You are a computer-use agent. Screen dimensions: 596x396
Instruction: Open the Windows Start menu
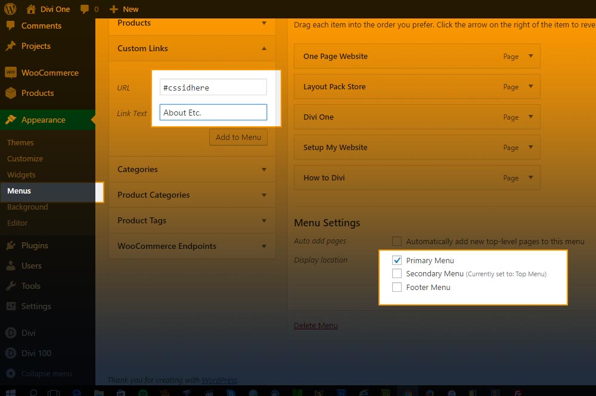pos(10,392)
